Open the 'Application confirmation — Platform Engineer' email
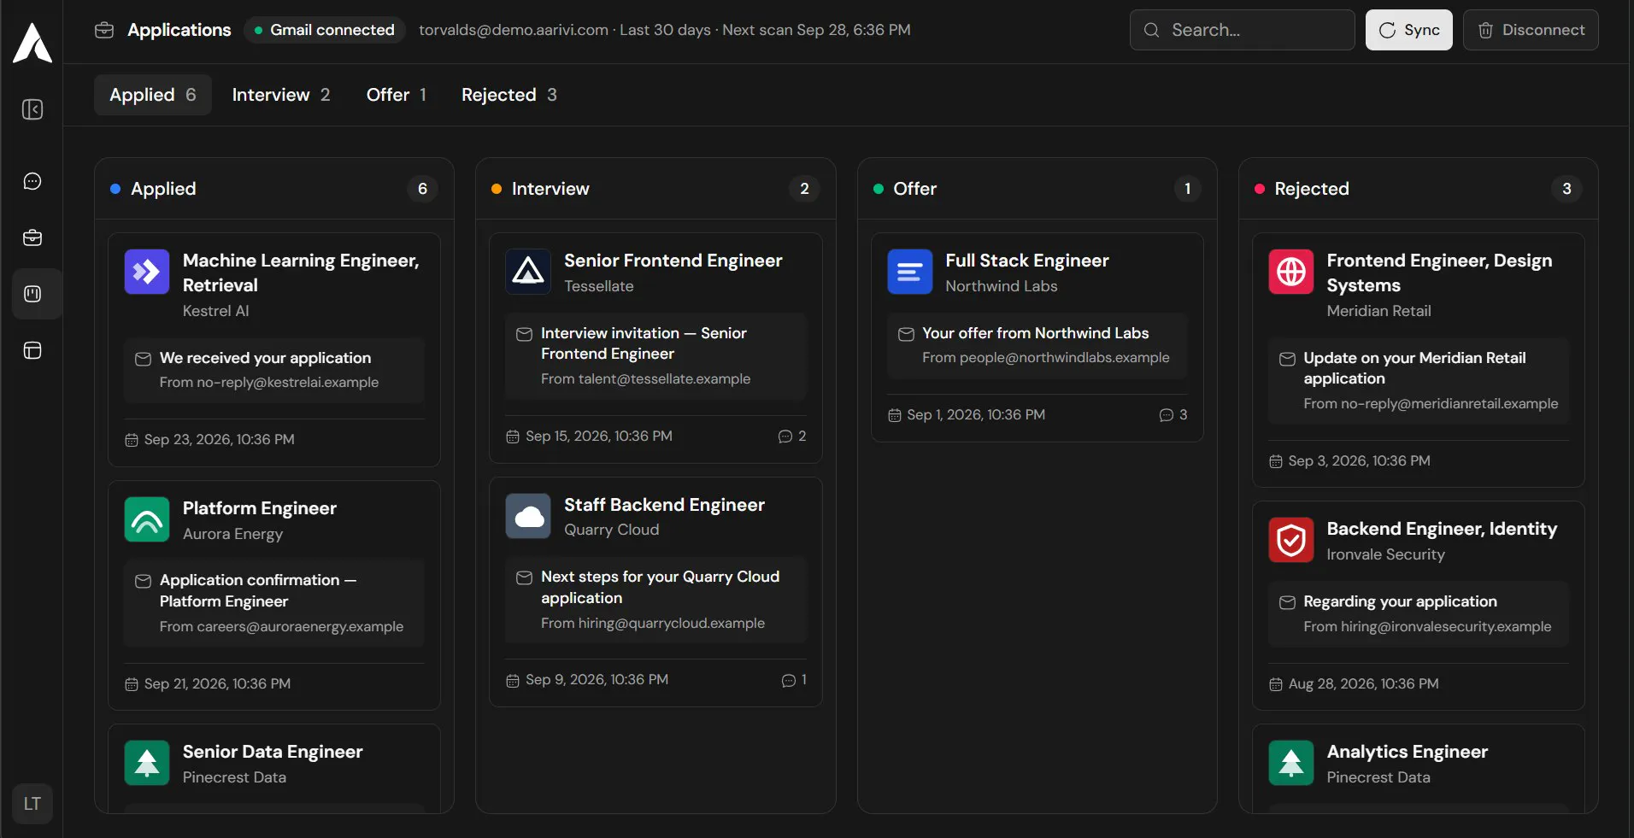This screenshot has height=838, width=1634. point(274,603)
